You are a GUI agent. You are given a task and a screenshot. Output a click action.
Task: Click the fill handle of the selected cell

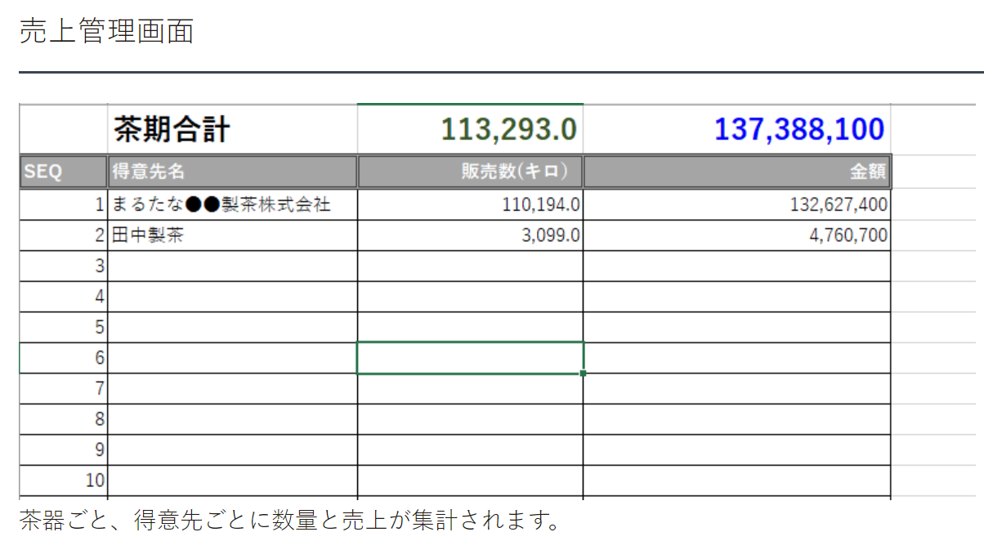pos(584,373)
